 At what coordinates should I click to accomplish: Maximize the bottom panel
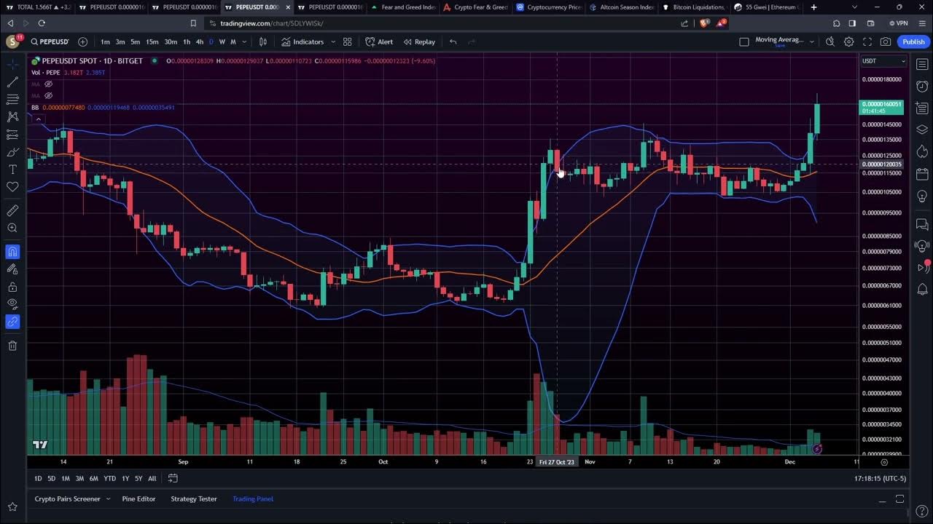[x=900, y=499]
